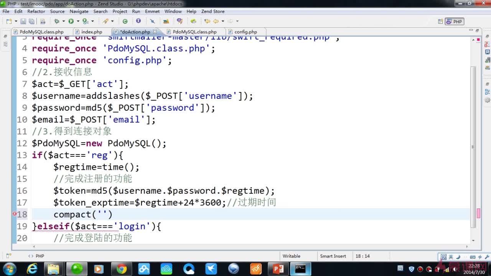Click the toggle mark occurrences icon
The height and width of the screenshot is (276, 491).
pos(152,21)
